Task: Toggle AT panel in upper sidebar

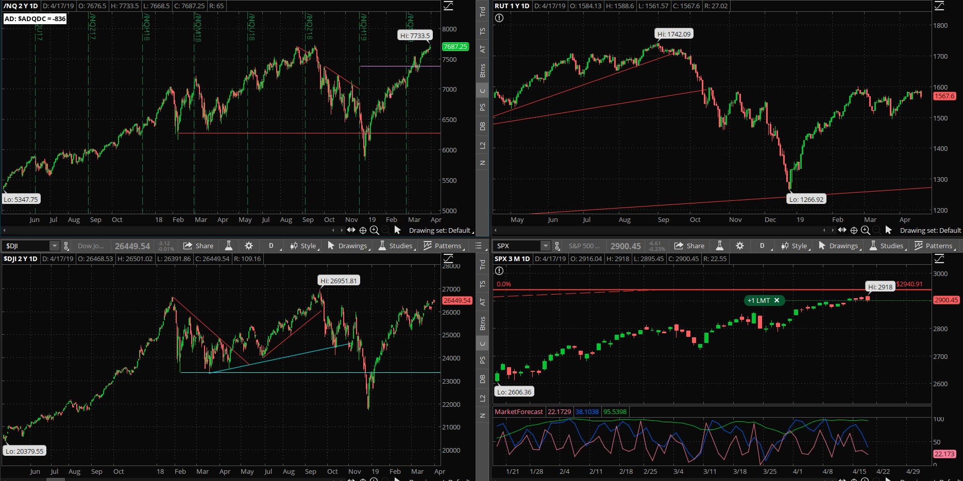Action: pyautogui.click(x=482, y=49)
